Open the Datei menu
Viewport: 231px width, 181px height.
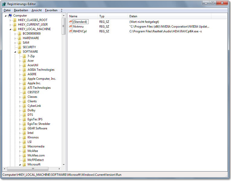[x=7, y=10]
